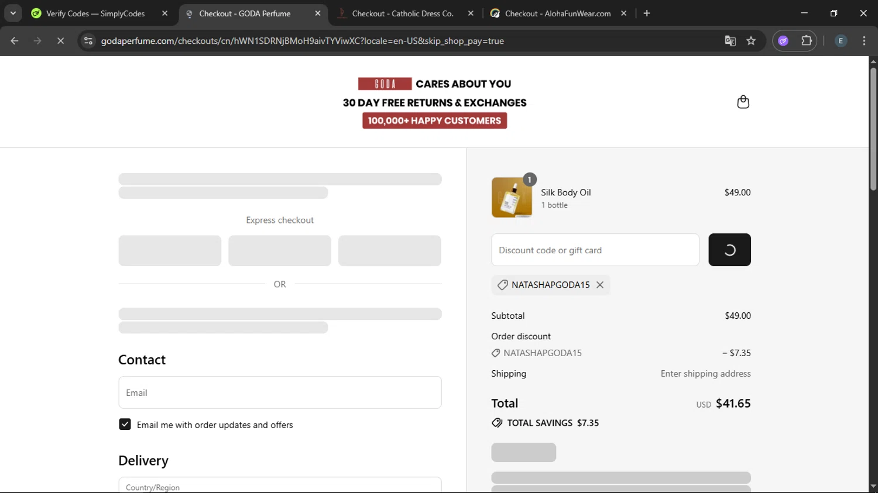Click the Silk Body Oil product thumbnail
Viewport: 878px width, 493px height.
tap(512, 198)
